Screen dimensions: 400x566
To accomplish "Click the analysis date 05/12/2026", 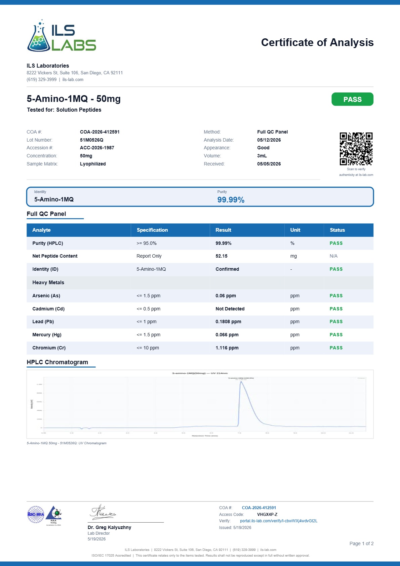I will coord(269,140).
